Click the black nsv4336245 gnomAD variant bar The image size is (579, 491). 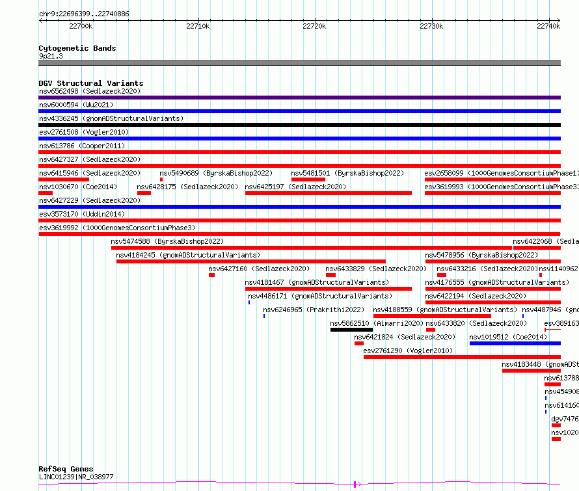tap(299, 125)
